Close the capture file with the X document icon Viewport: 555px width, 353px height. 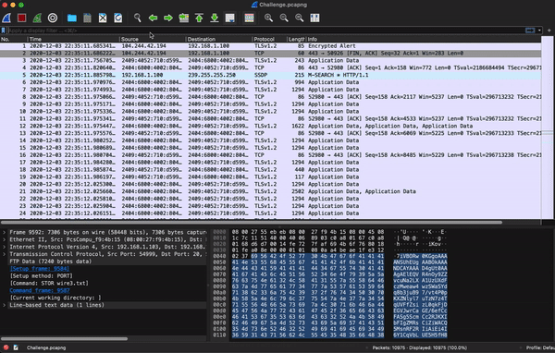click(103, 18)
